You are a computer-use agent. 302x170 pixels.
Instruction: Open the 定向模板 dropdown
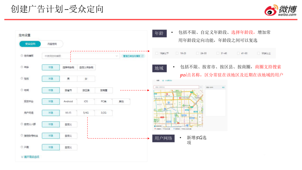(81, 56)
